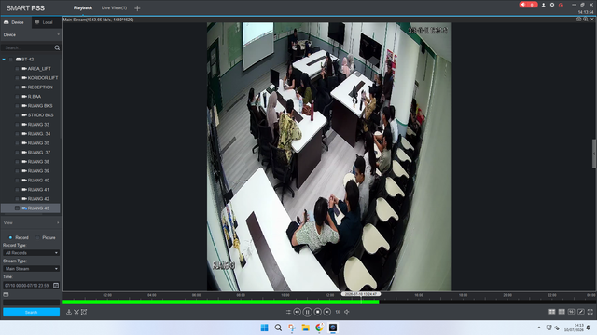
Task: Open the smart search region icon
Action: [84, 312]
